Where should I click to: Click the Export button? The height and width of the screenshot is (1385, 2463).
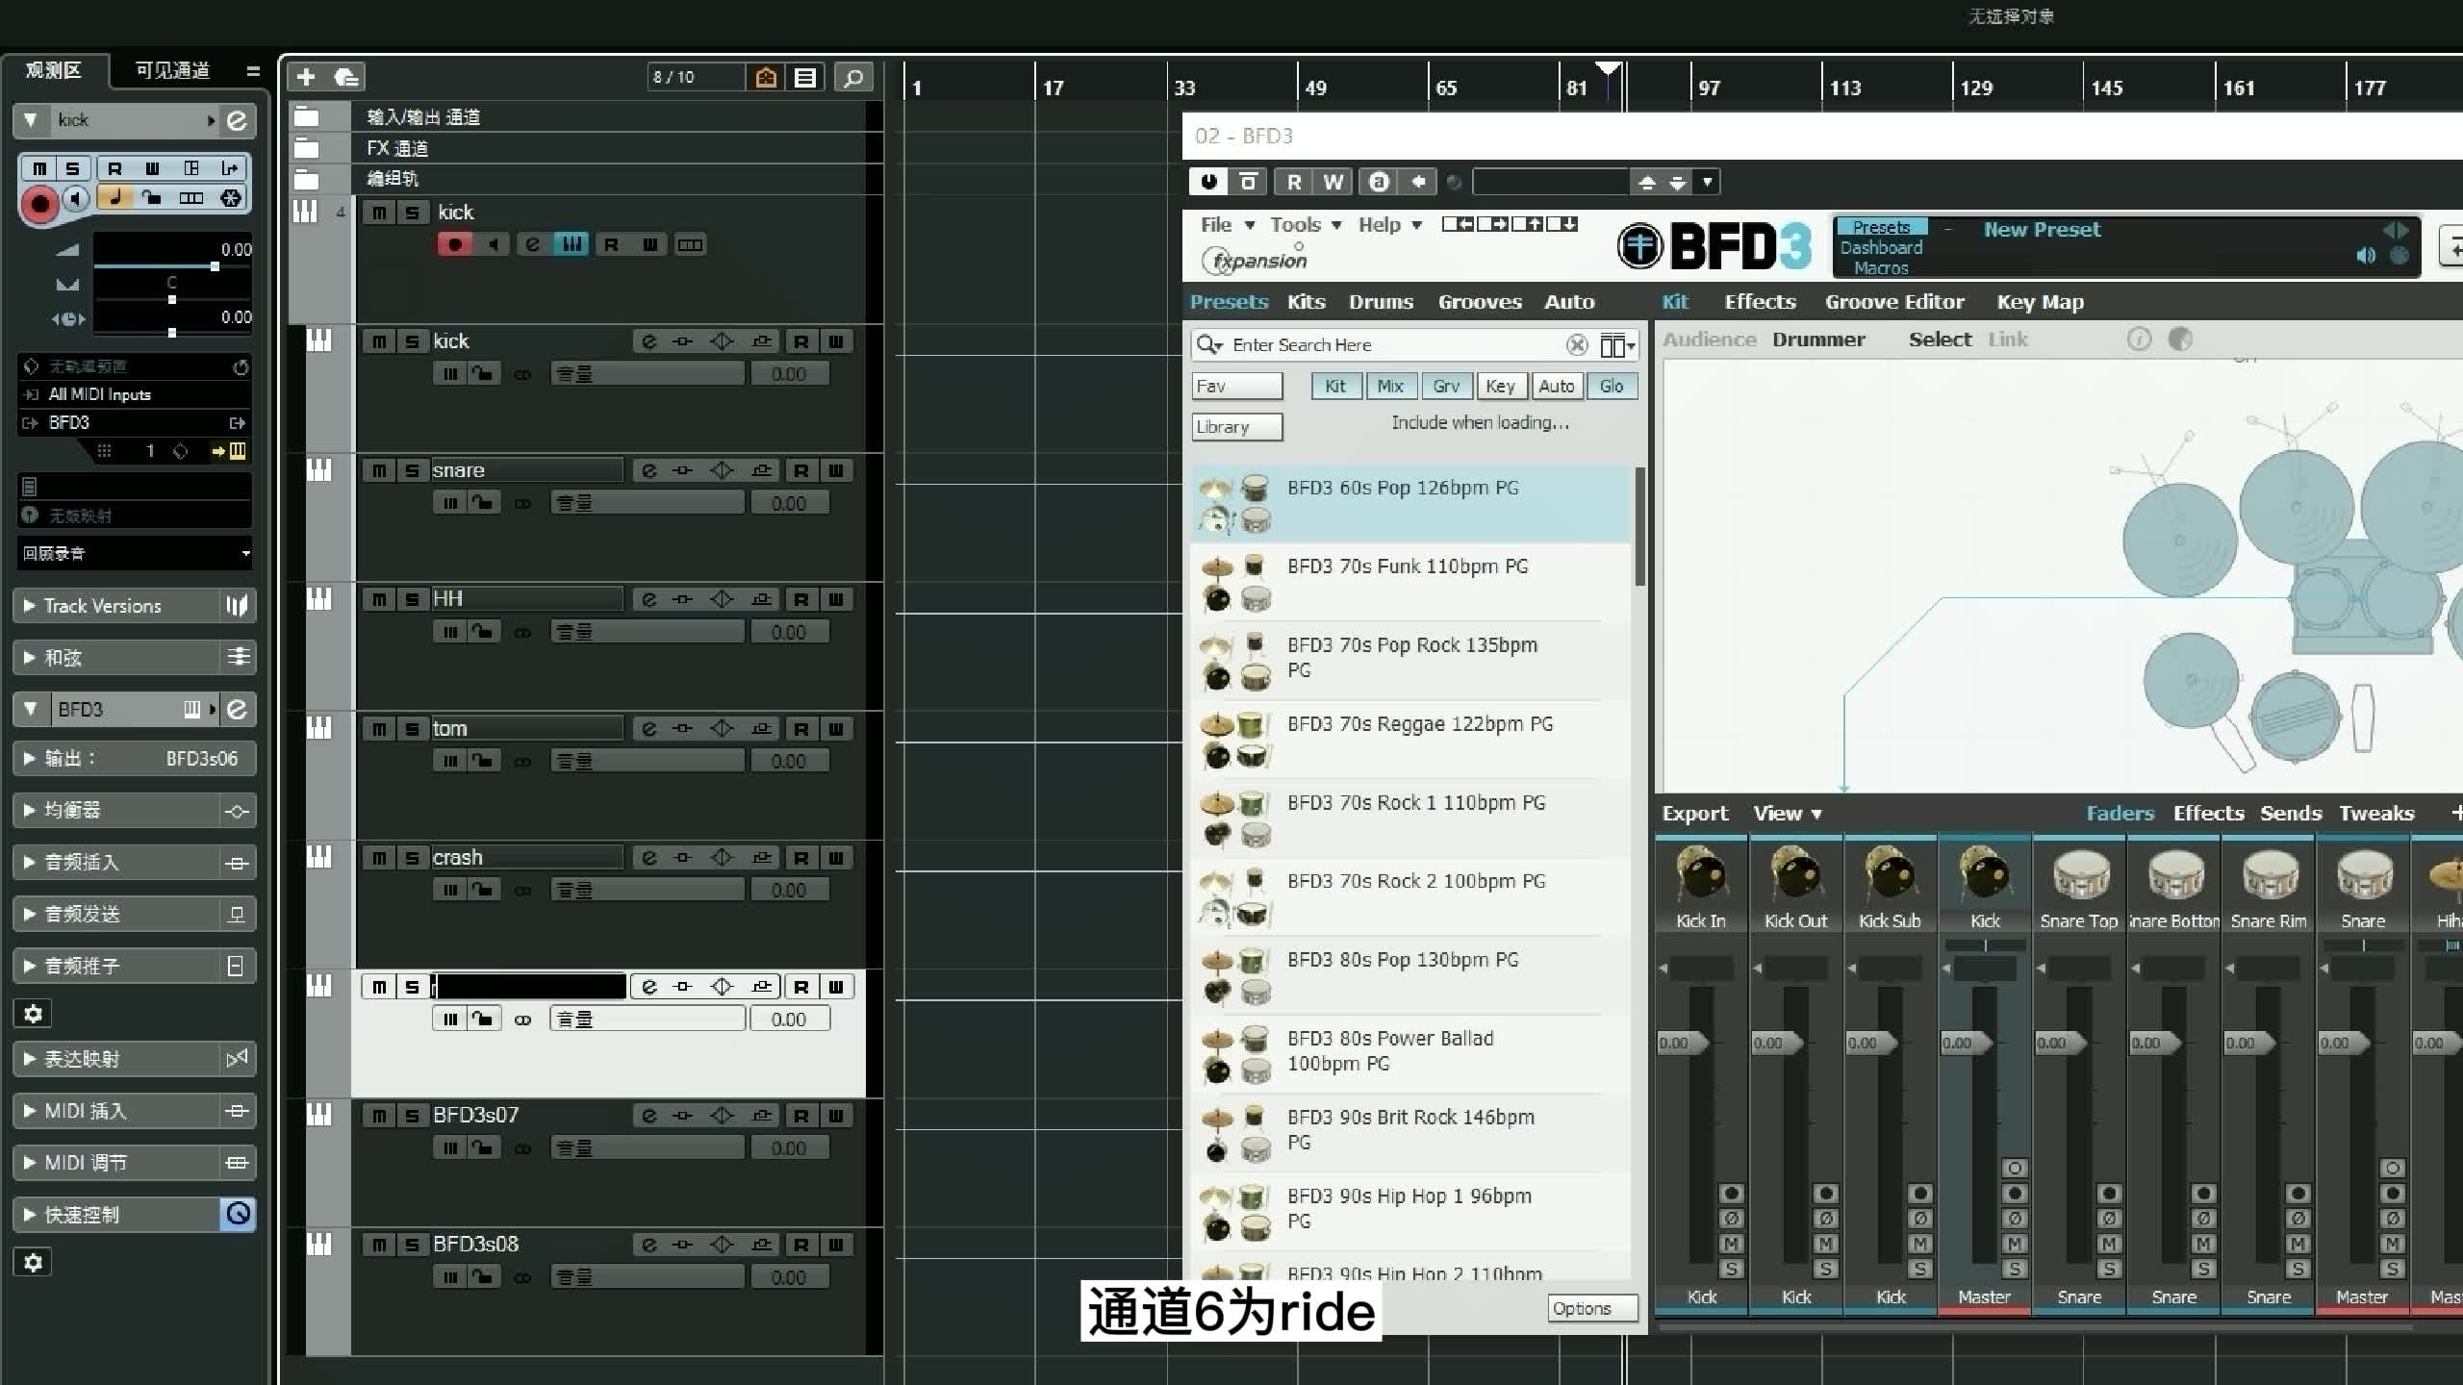(x=1695, y=814)
